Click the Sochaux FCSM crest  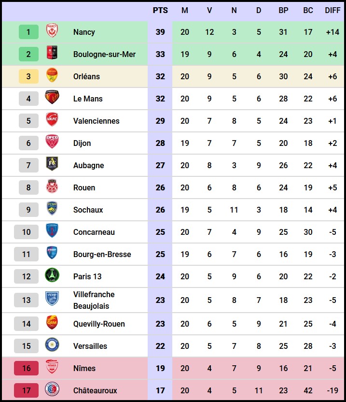point(52,210)
